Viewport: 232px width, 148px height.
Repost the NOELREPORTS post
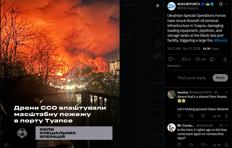186,59
